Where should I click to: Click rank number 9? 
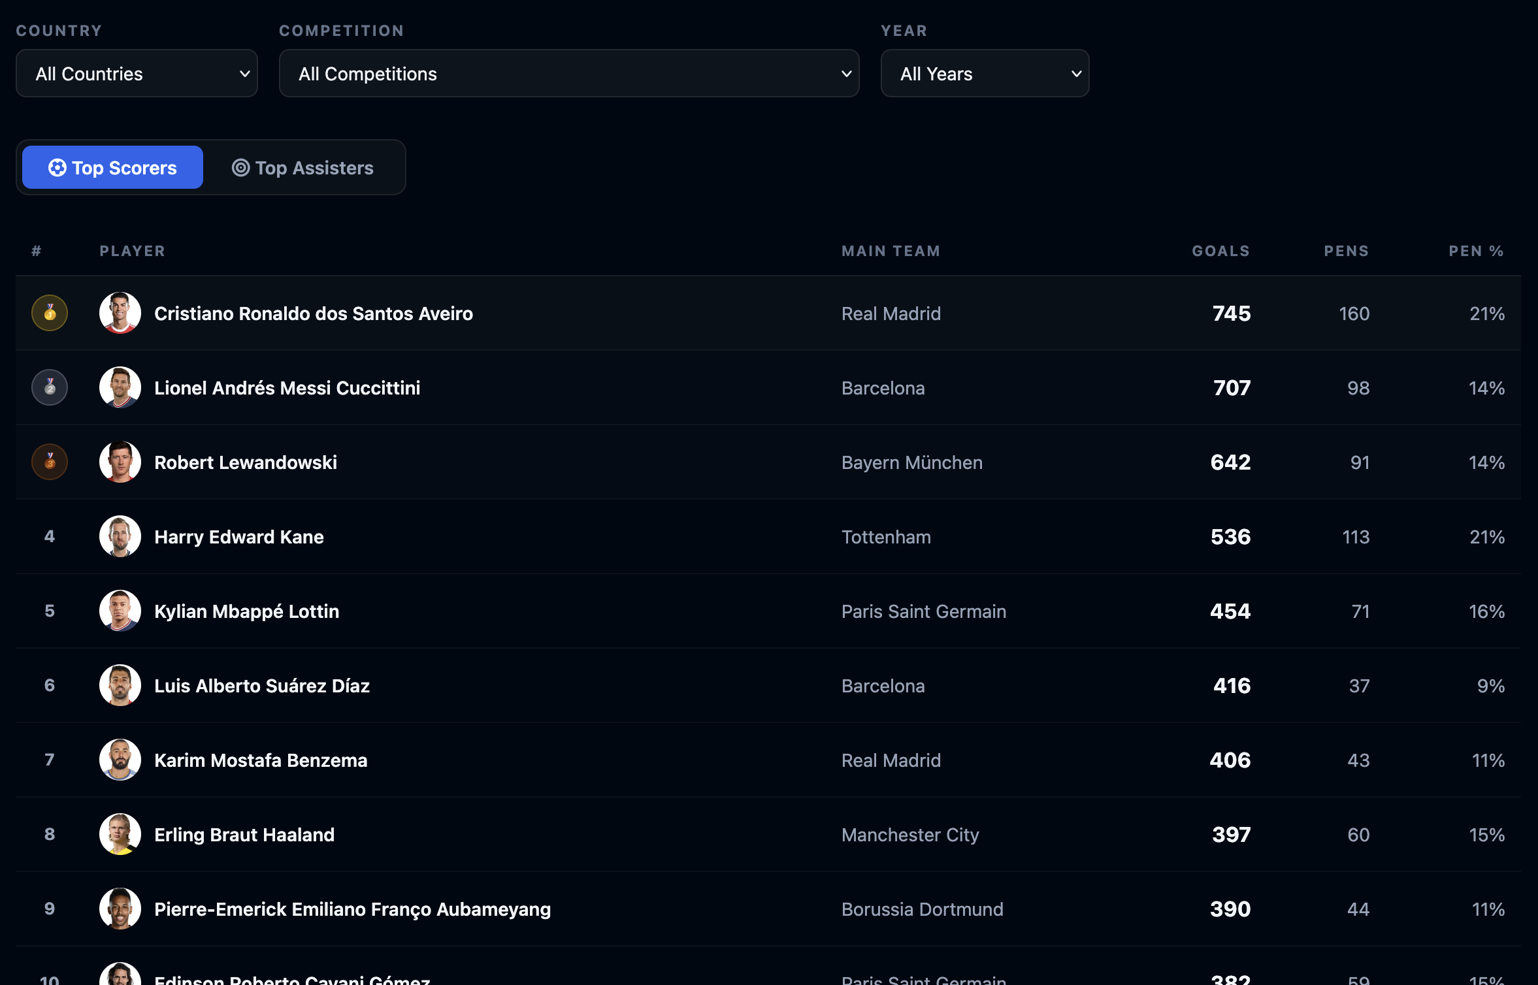click(50, 909)
